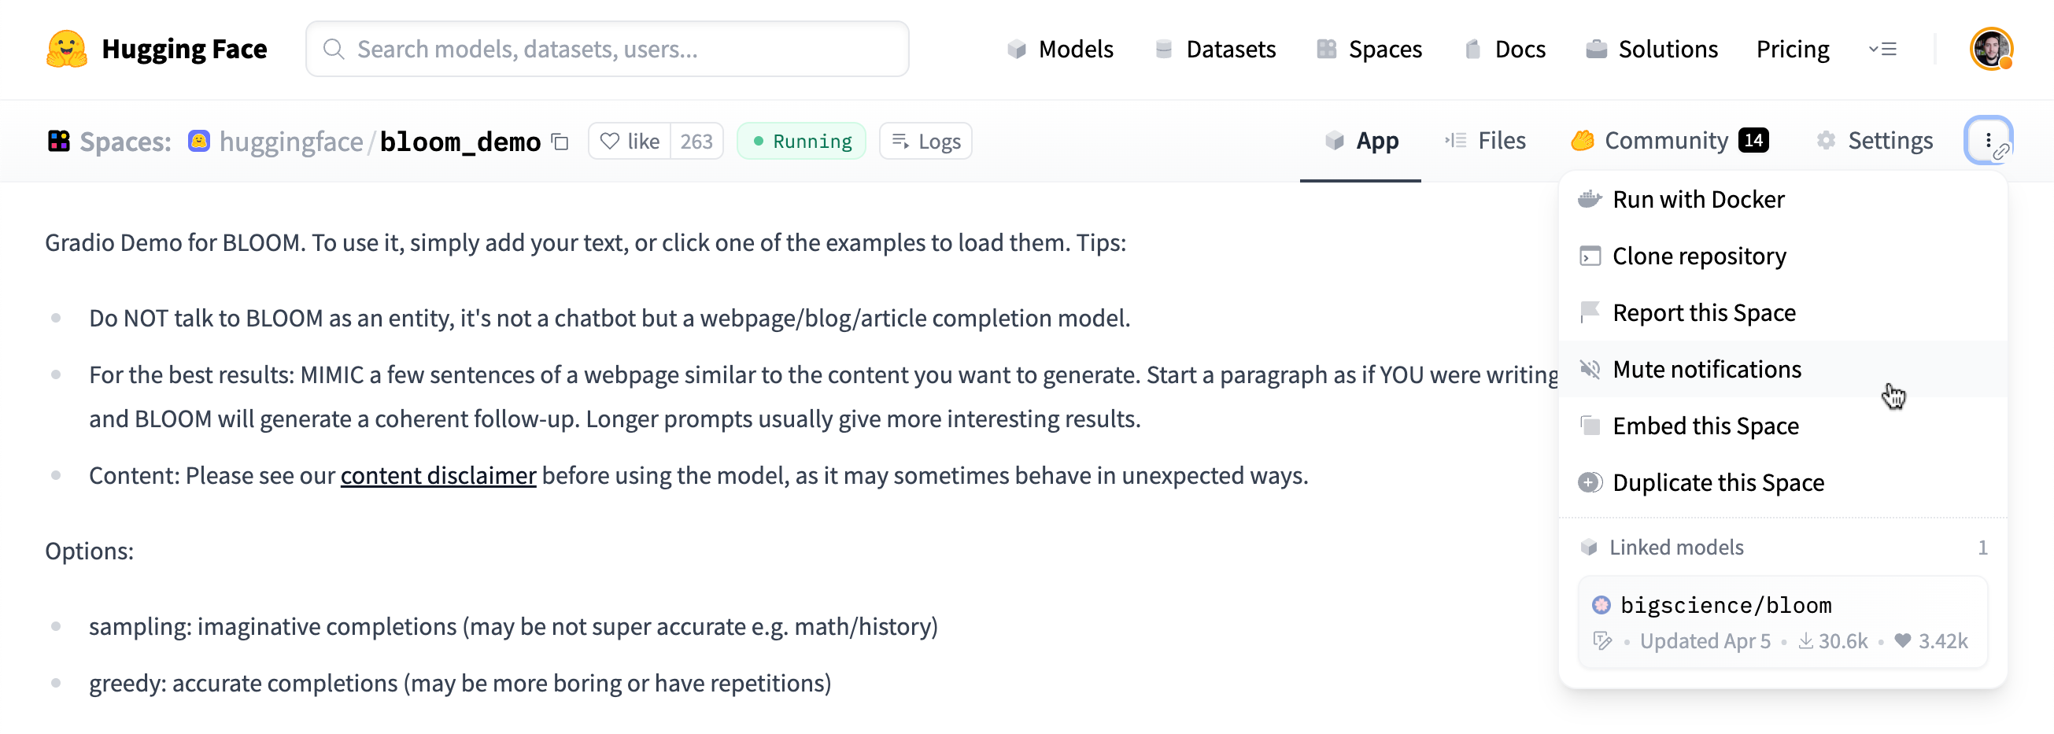Copy the Space name with the copy icon
This screenshot has height=734, width=2054.
[x=560, y=142]
